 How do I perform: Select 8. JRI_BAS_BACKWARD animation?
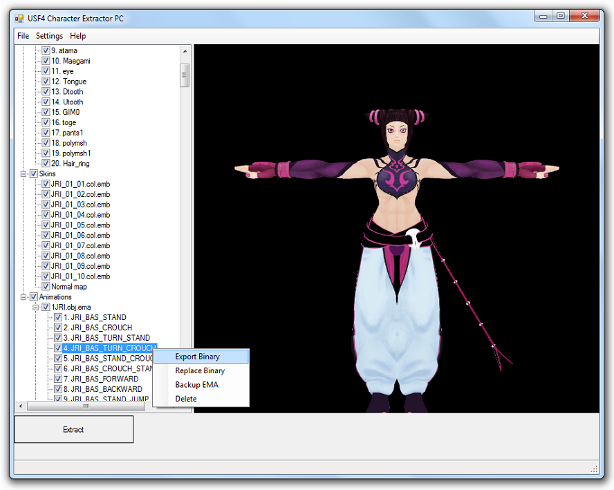point(103,389)
